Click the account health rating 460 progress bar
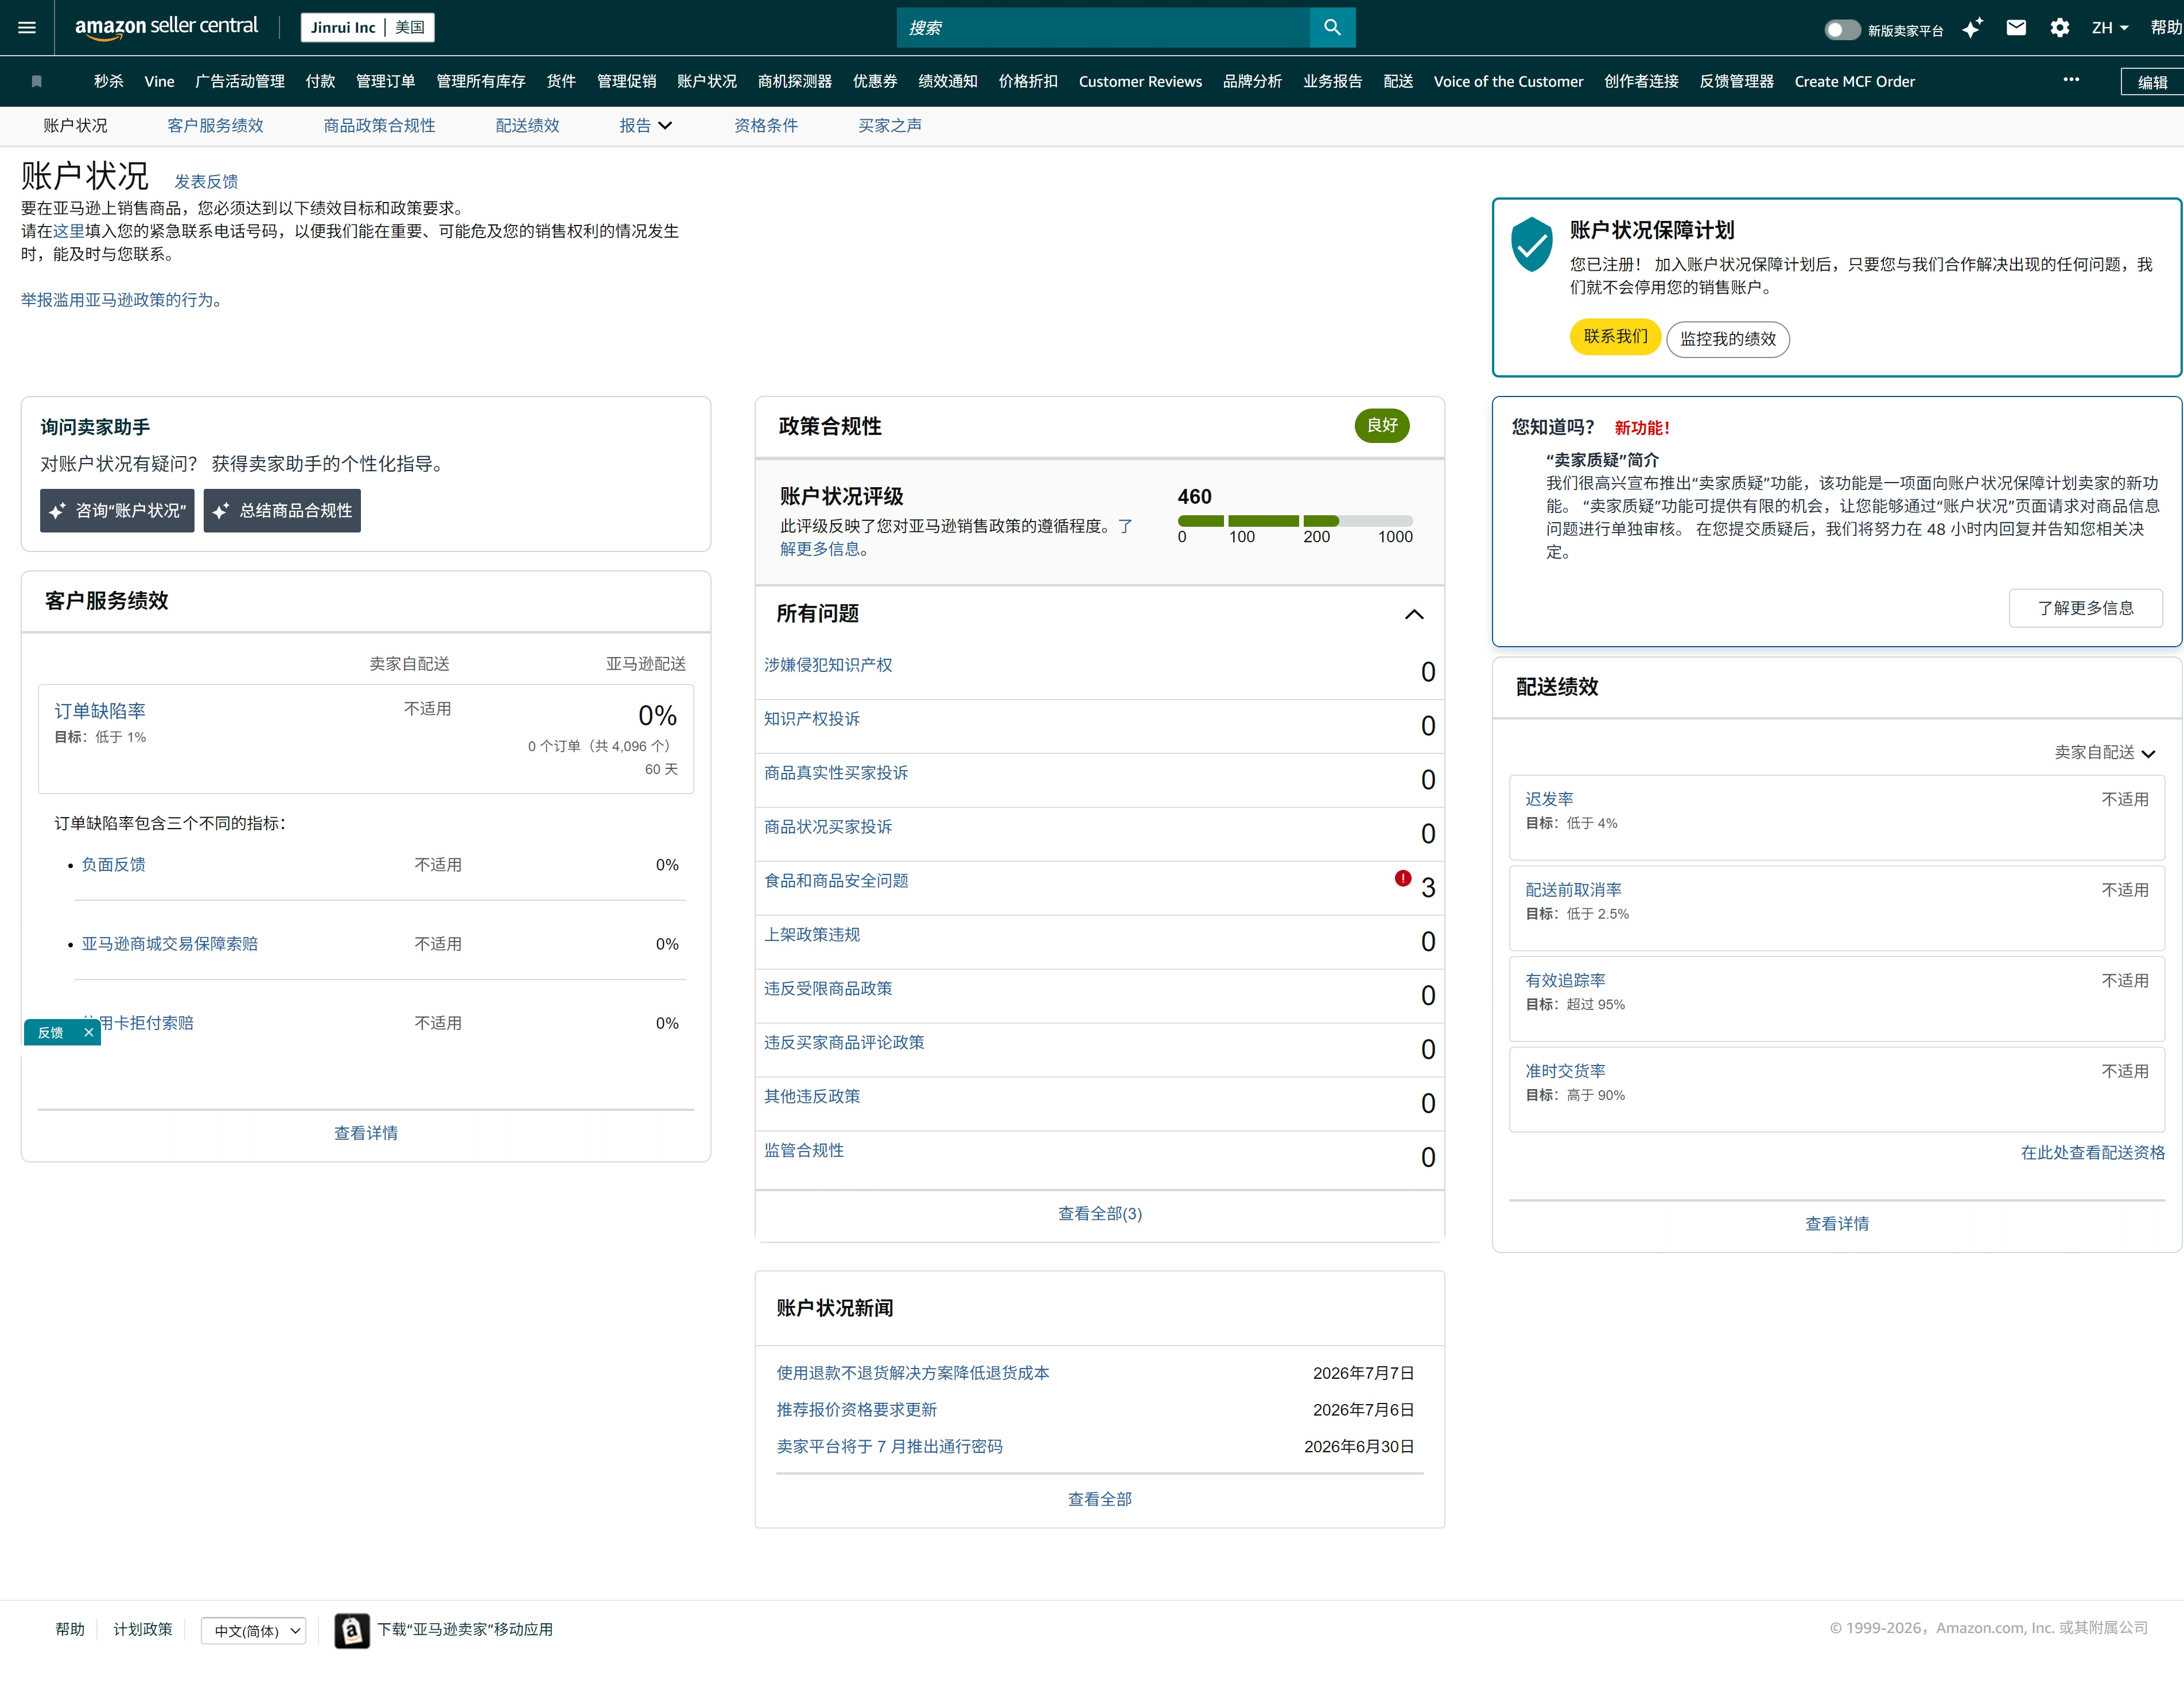Screen dimensions: 2184x1695 [x=1295, y=521]
